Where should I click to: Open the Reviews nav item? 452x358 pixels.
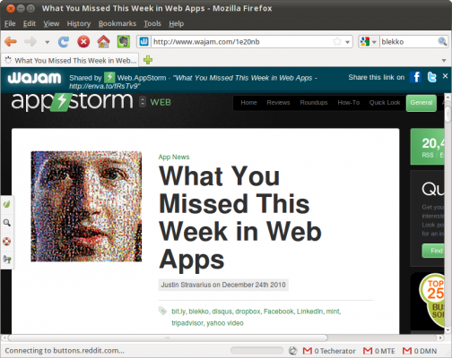(278, 103)
